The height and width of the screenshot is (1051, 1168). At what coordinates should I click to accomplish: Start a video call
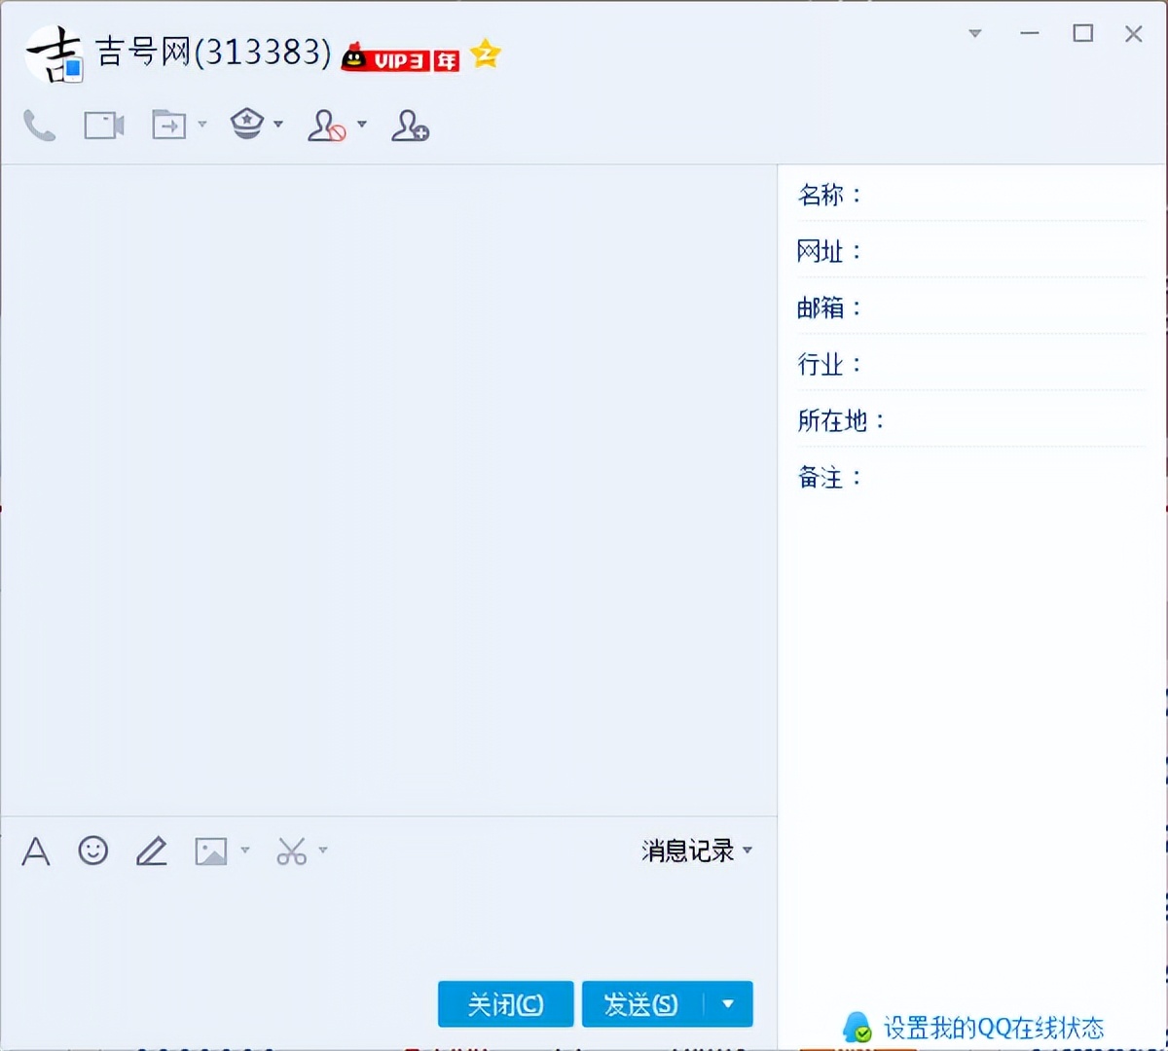pos(102,125)
